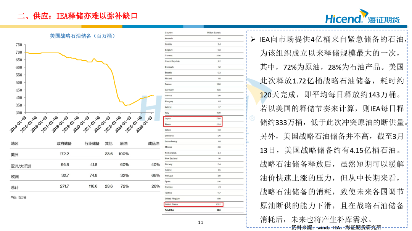Image resolution: width=412 pixels, height=231 pixels.
Task: Click the arrow bullet before the IEA paragraph
Action: [x=253, y=39]
